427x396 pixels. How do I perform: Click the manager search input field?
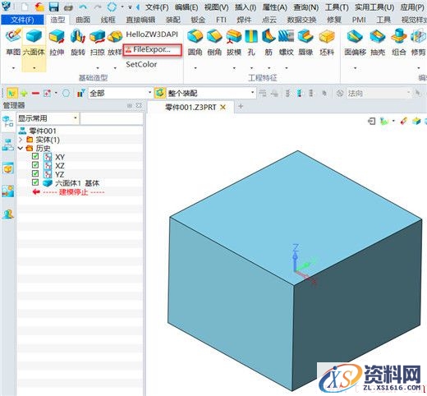coord(112,118)
